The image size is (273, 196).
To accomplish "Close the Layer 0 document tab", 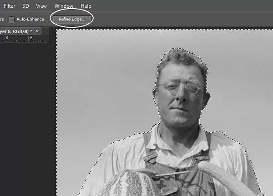I will tap(37, 31).
